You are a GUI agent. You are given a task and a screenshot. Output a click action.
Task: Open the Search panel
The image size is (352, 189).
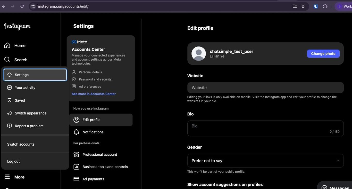coord(16,60)
